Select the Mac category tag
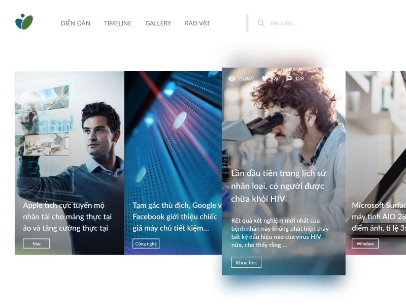Viewport: 406px width, 305px height. pos(37,243)
